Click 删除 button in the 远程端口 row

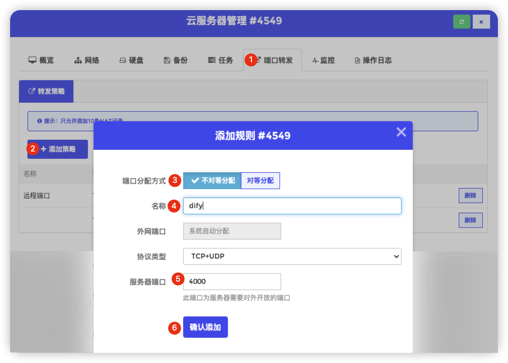pos(470,196)
